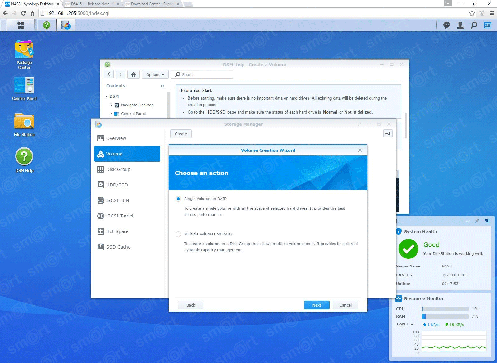
Task: Open Control Panel desktop icon
Action: click(24, 89)
